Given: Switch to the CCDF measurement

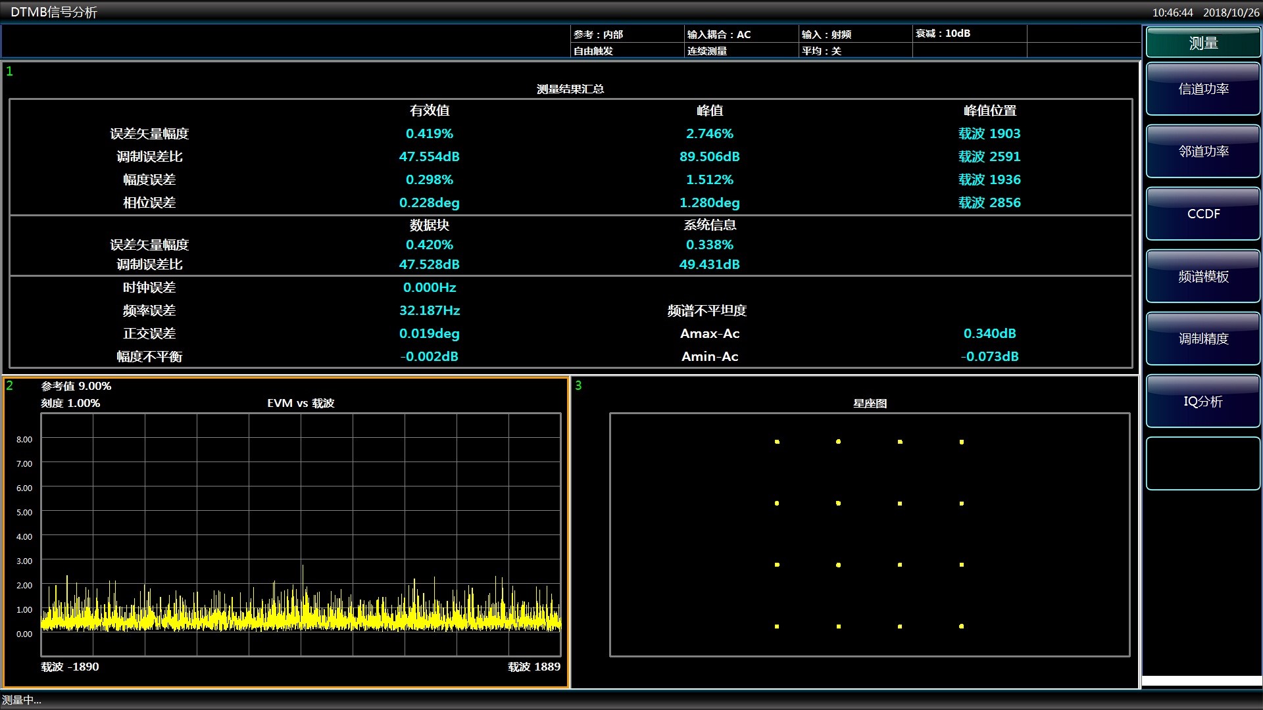Looking at the screenshot, I should [x=1202, y=214].
